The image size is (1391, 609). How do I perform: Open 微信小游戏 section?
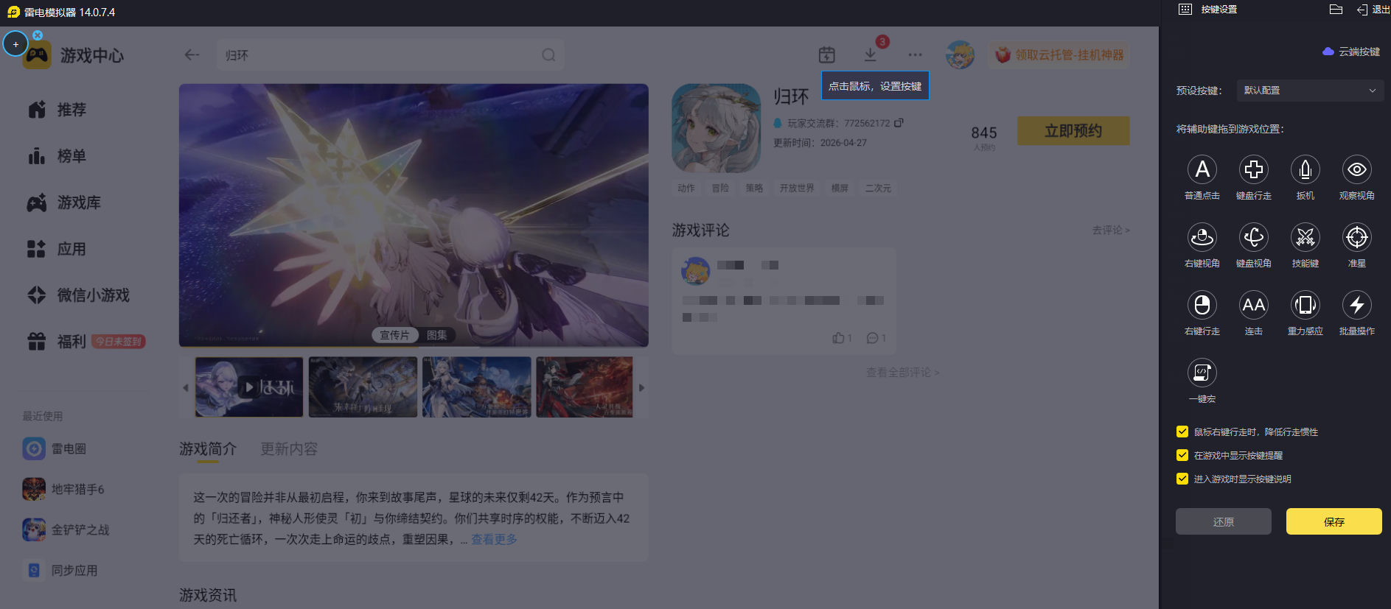[x=79, y=295]
